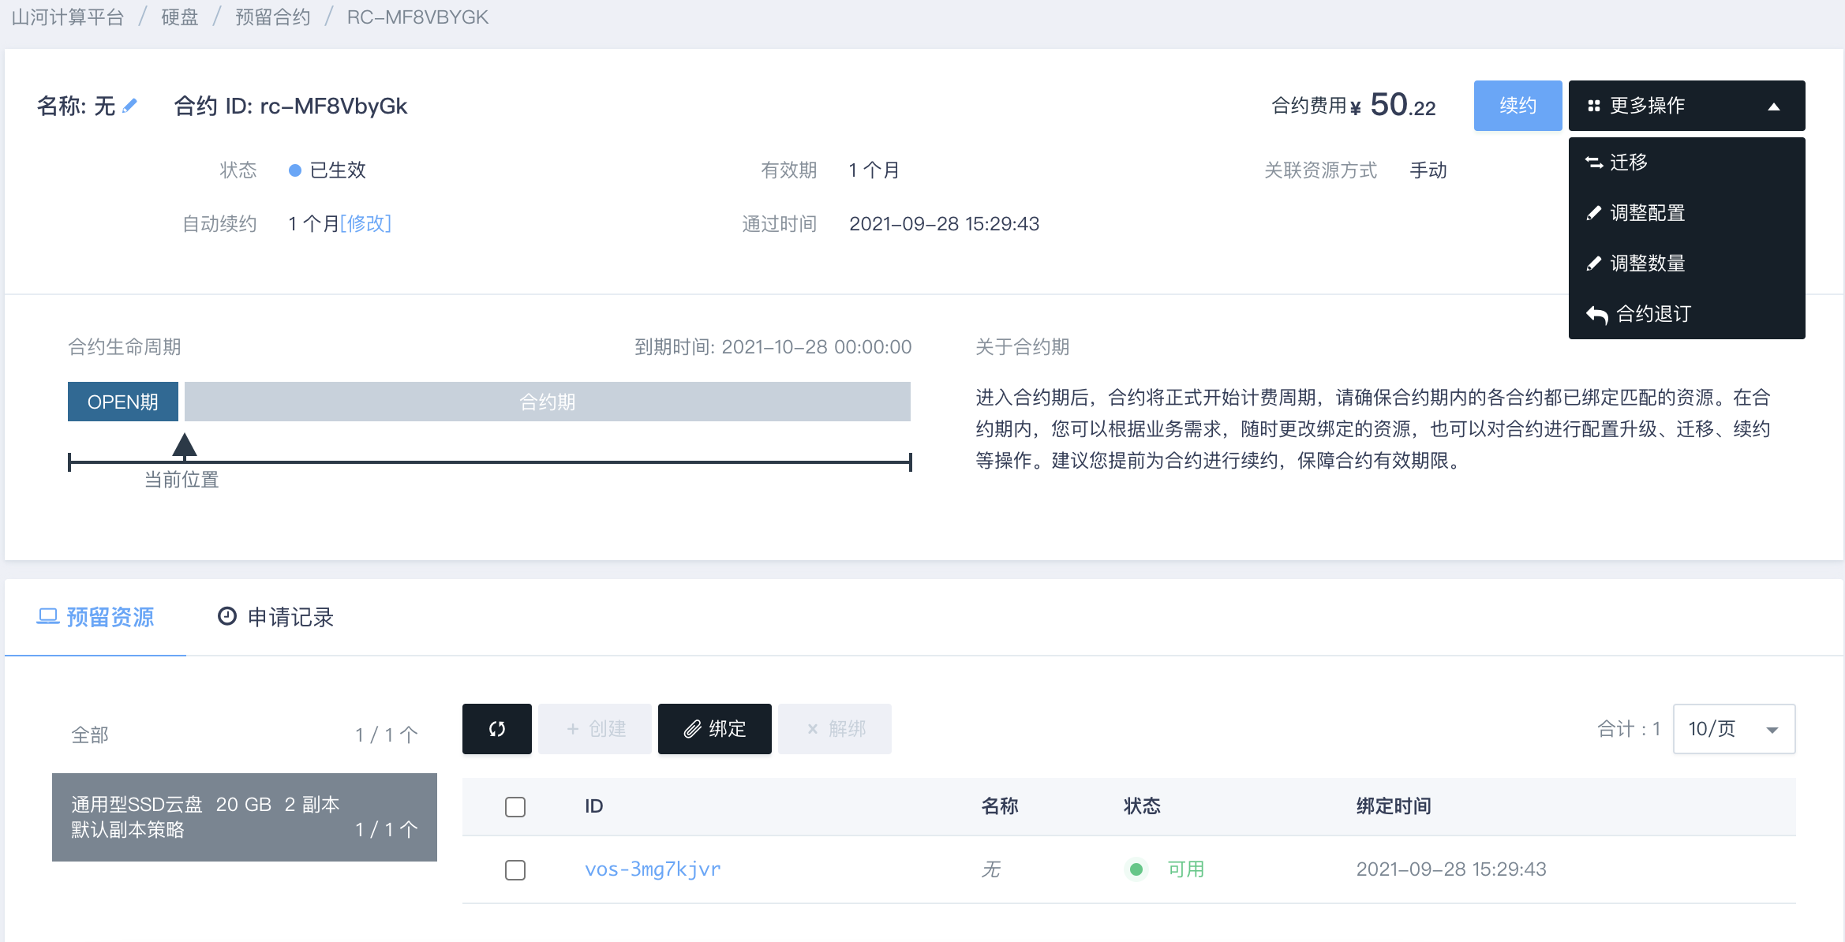Click the [修改] auto-renew link
Viewport: 1845px width, 942px height.
(365, 224)
